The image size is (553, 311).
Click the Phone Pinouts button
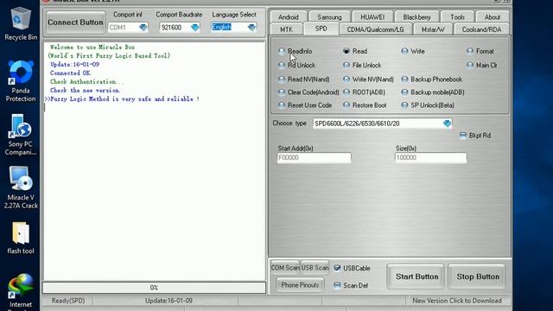(x=300, y=285)
